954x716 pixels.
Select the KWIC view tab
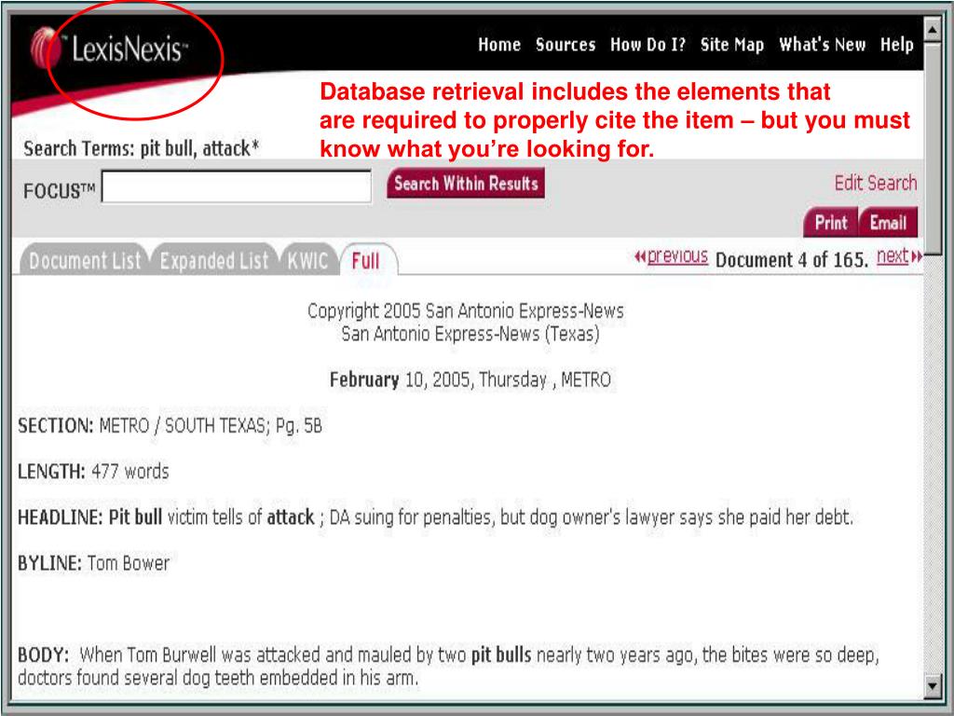click(x=307, y=261)
